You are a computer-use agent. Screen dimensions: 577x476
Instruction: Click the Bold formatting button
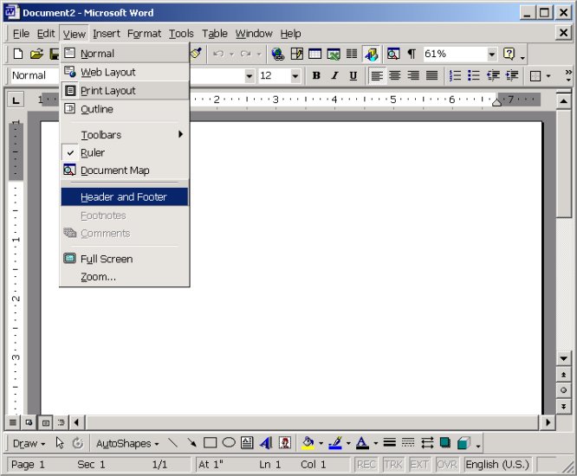point(316,76)
